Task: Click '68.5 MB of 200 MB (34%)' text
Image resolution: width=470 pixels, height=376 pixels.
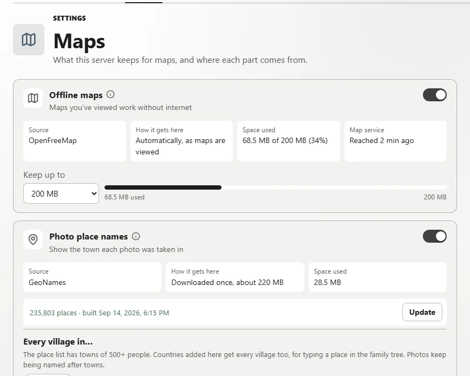Action: coord(285,141)
